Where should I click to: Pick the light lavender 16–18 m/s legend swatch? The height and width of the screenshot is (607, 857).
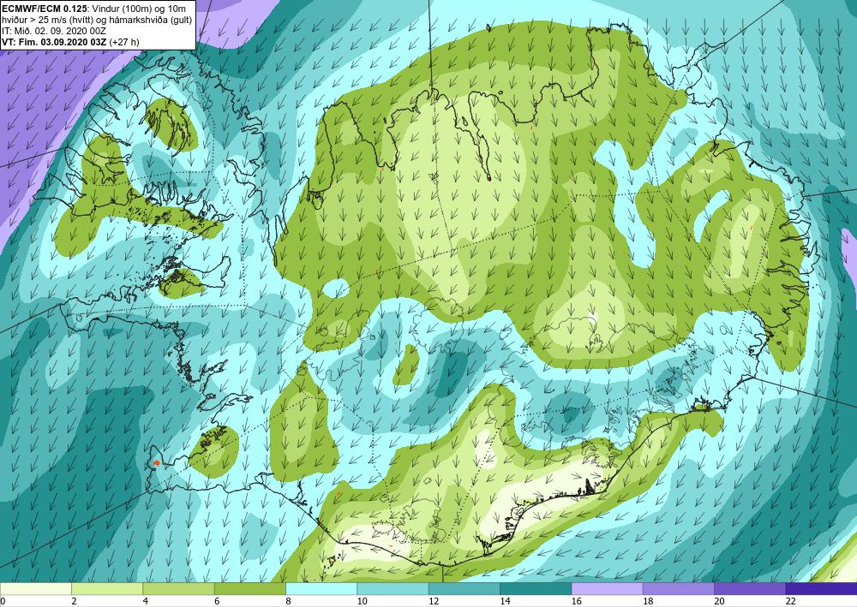607,589
